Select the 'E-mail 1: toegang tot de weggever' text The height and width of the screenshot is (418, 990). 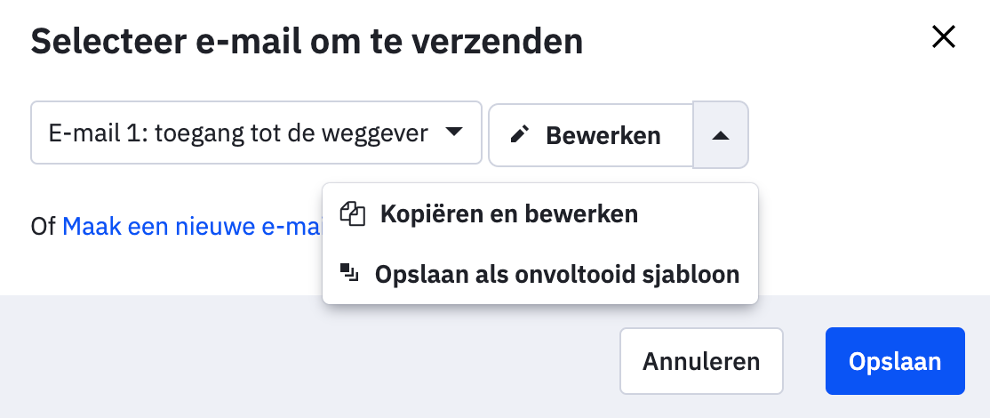point(238,133)
